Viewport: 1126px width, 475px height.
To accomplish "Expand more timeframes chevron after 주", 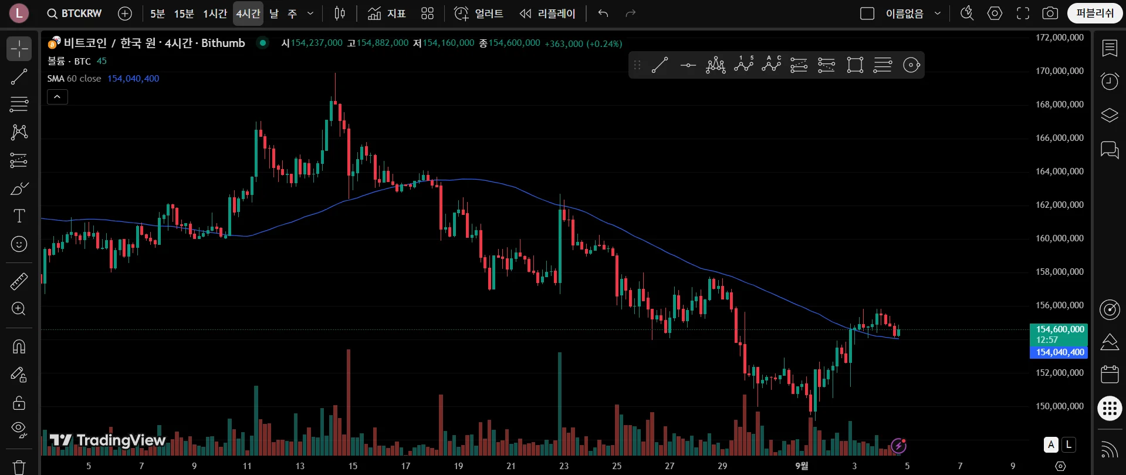I will 310,14.
